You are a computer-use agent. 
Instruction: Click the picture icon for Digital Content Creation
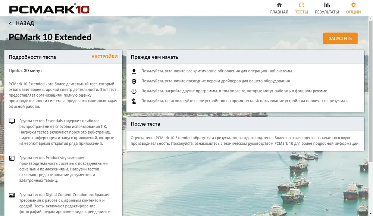[12, 195]
